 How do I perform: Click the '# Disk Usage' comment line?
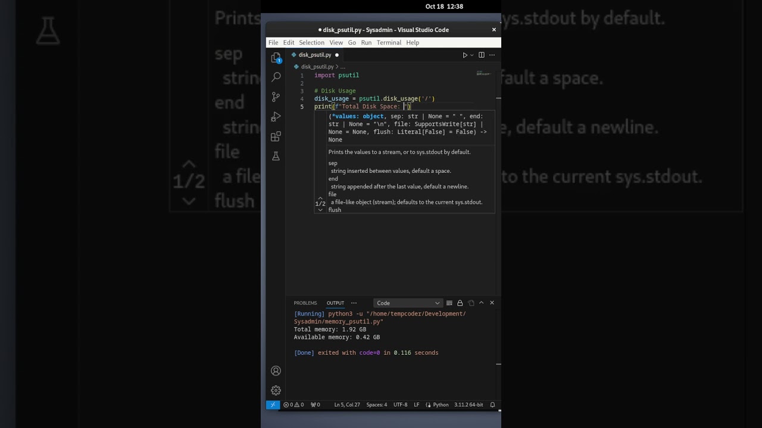pyautogui.click(x=335, y=91)
